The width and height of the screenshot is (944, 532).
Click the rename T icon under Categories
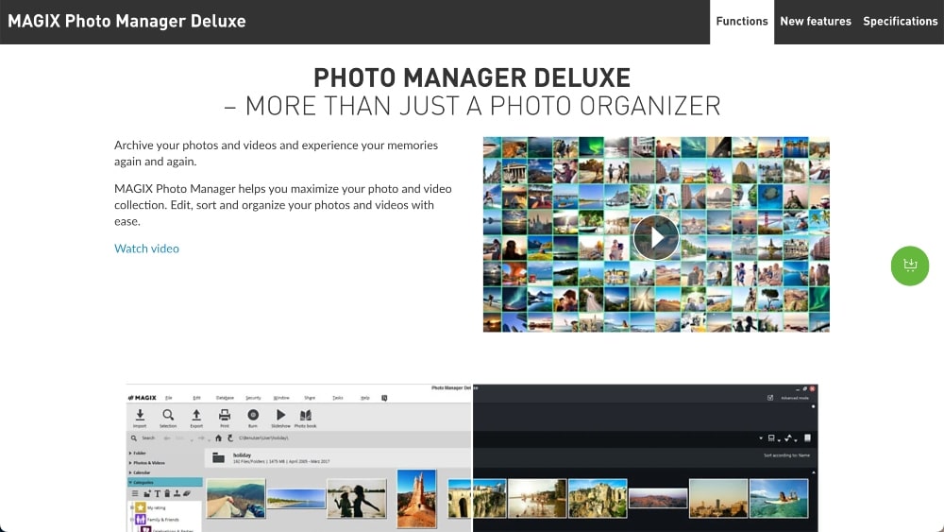point(157,493)
